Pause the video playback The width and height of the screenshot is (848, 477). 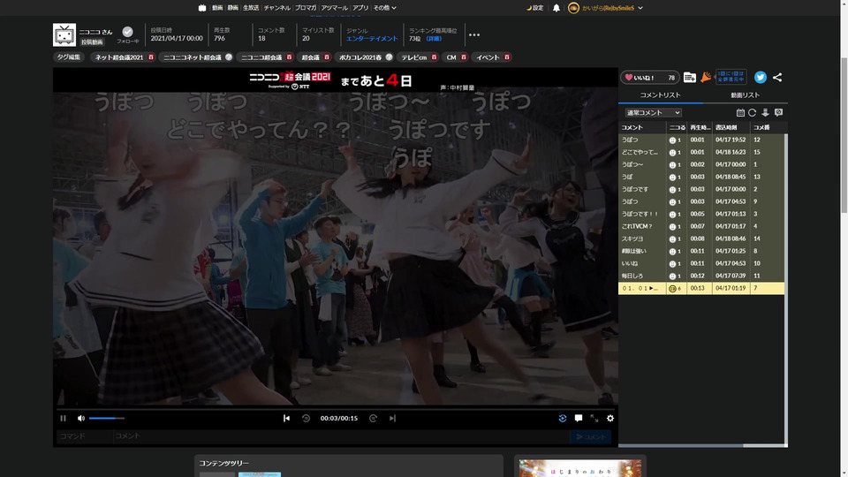tap(64, 418)
